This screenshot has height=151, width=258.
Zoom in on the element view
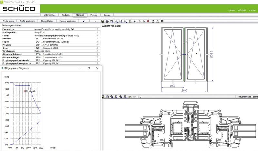(116, 21)
